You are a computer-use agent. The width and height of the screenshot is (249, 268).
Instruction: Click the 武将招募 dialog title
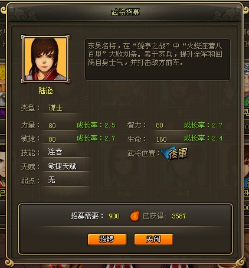point(125,12)
